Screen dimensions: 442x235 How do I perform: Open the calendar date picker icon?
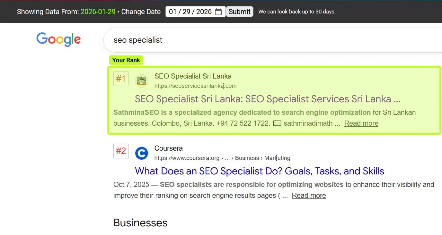(218, 11)
